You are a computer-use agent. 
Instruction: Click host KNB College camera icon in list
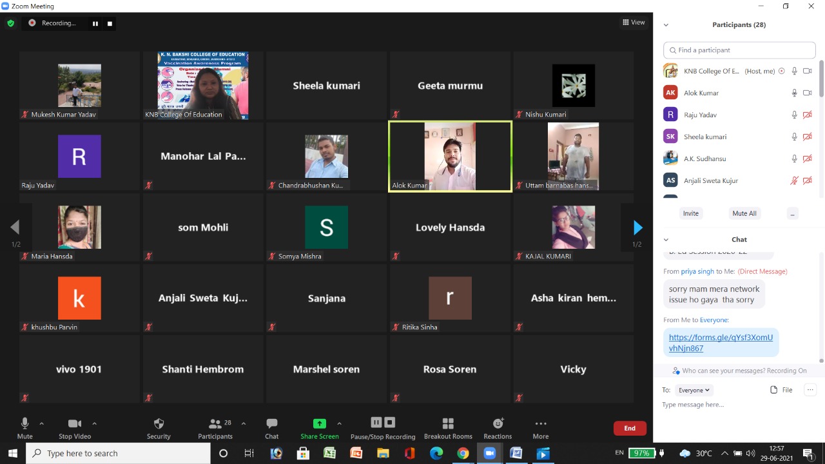point(807,71)
